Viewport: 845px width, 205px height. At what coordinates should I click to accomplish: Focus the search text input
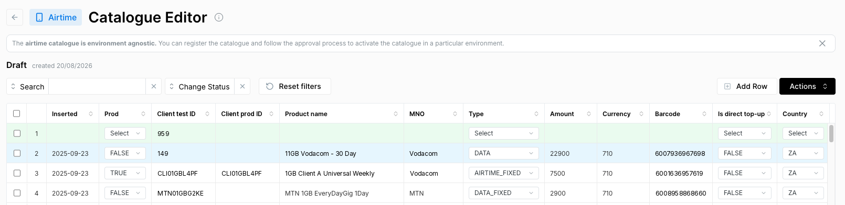coord(97,86)
